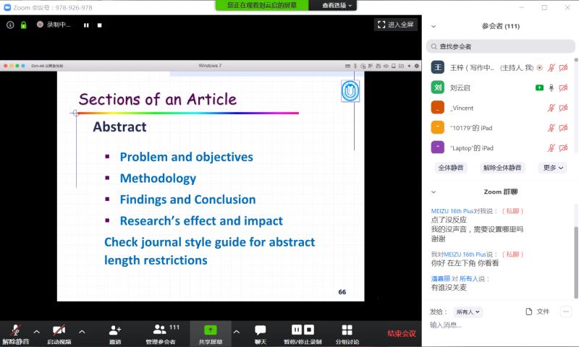Start the video camera (启动视频)
Viewport: 579px width, 347px height.
(59, 333)
